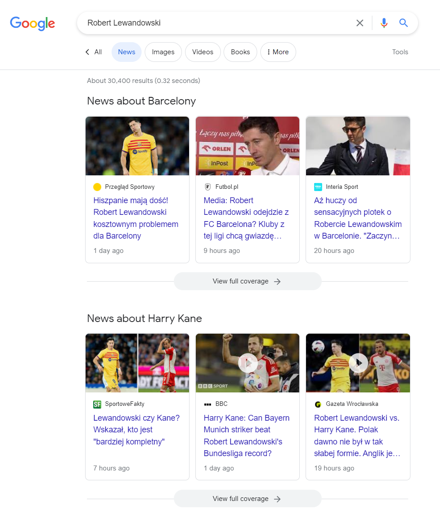Open 'Robert Lewandowski vs. Harry Kane' article

[357, 435]
